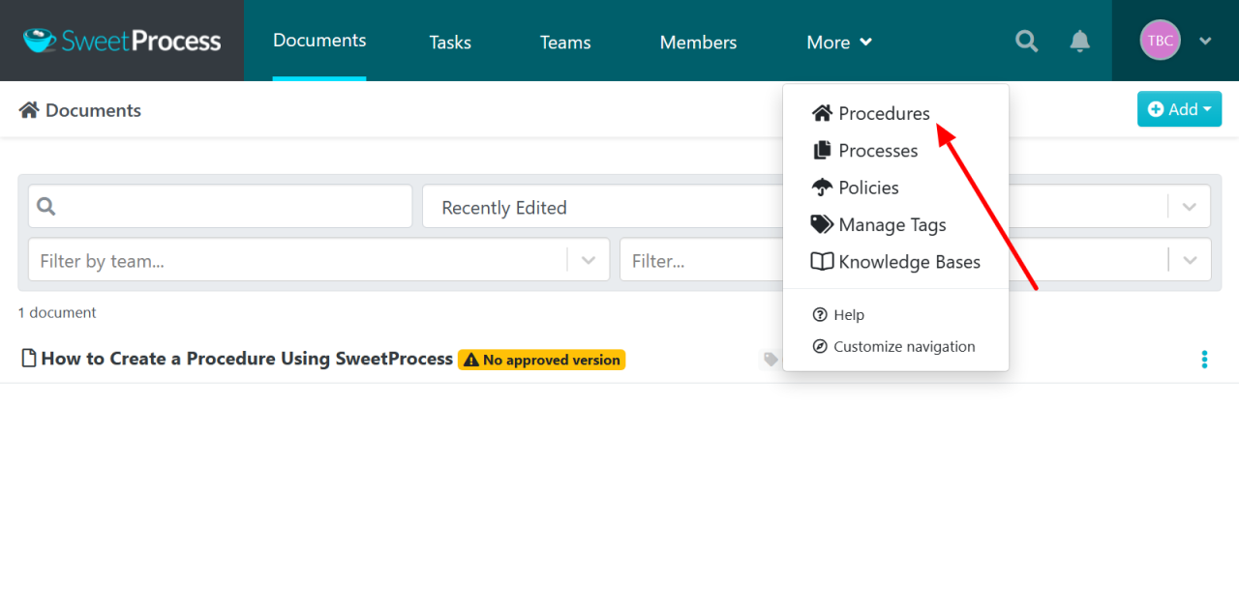Click the Knowledge Bases book icon
Screen dimensions: 1239x609
(x=822, y=262)
